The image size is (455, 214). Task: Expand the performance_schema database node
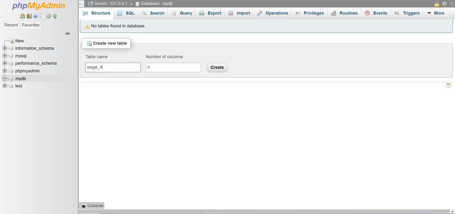coord(5,63)
